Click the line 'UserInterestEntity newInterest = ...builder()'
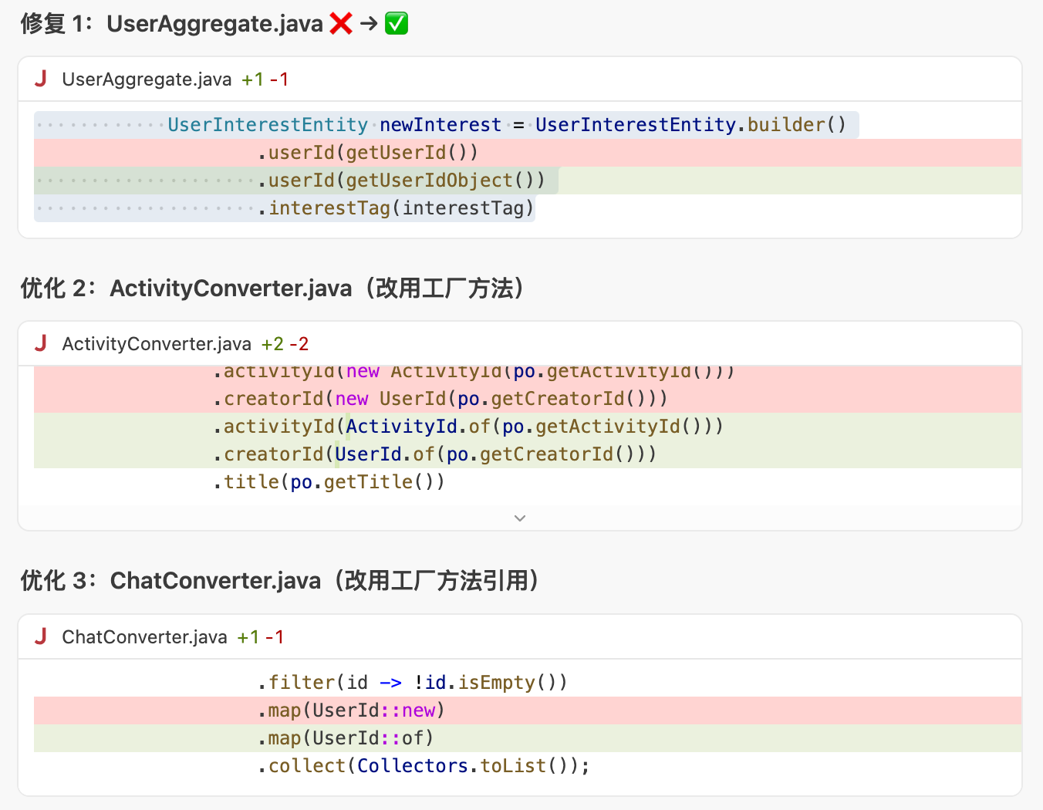 click(x=447, y=125)
